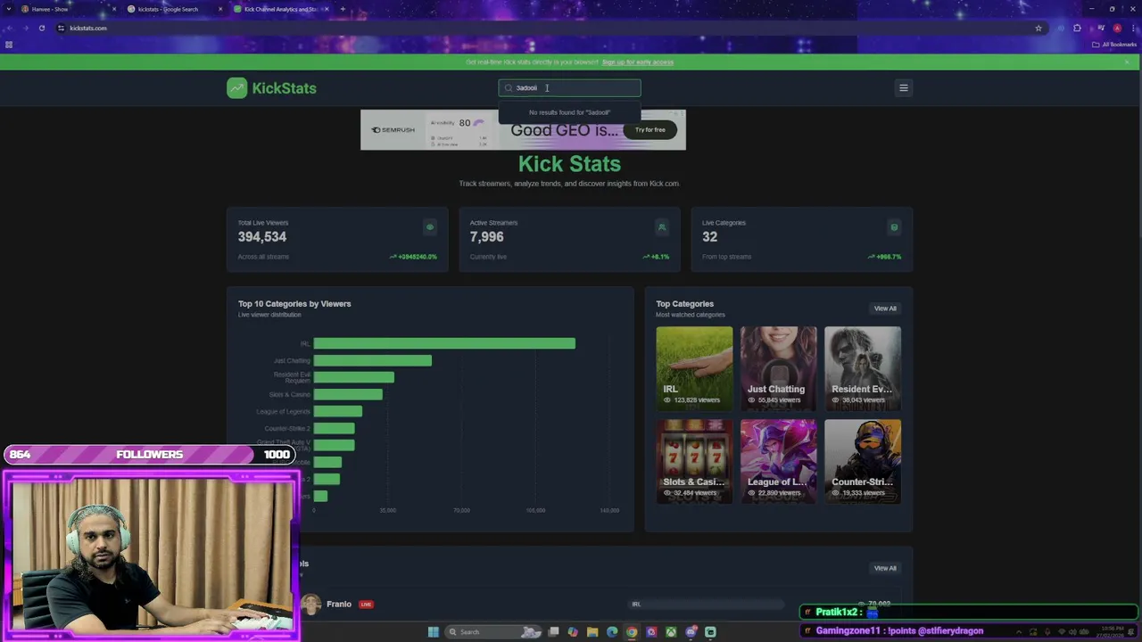Open the Slots & Casino category thumbnail
This screenshot has width=1142, height=642.
[x=694, y=461]
